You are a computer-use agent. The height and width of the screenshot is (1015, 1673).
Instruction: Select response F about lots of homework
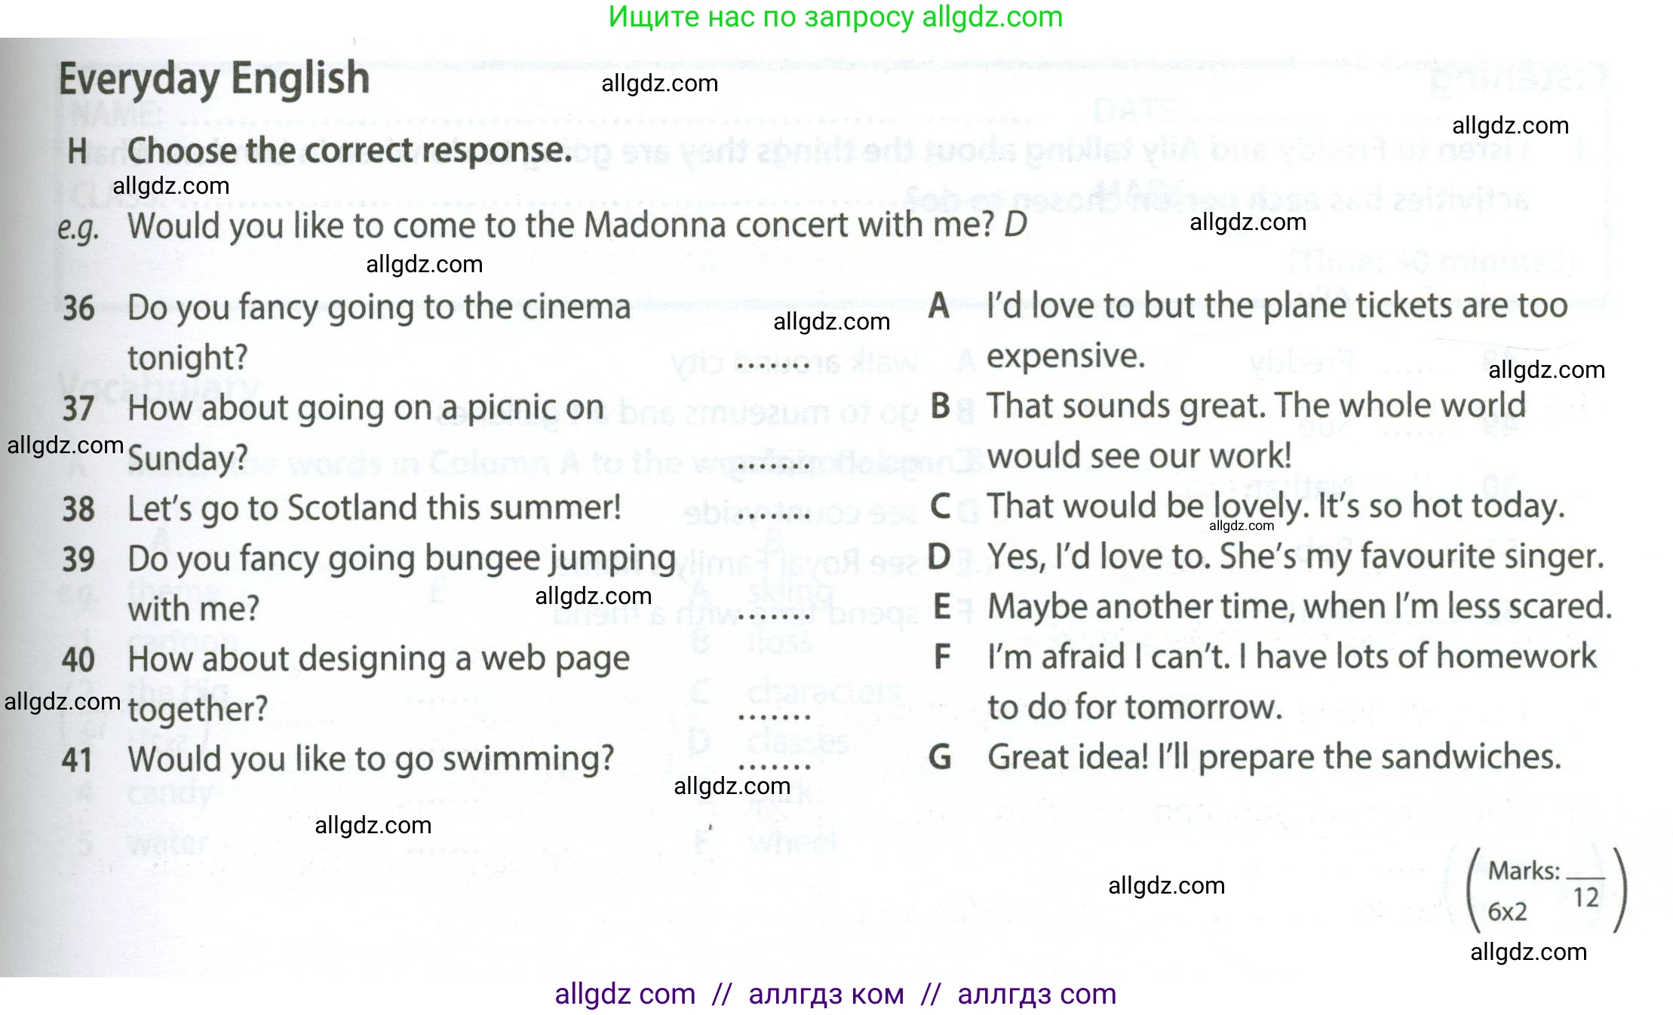pyautogui.click(x=1291, y=681)
